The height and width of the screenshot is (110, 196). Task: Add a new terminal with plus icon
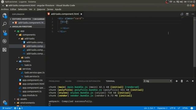176,81
